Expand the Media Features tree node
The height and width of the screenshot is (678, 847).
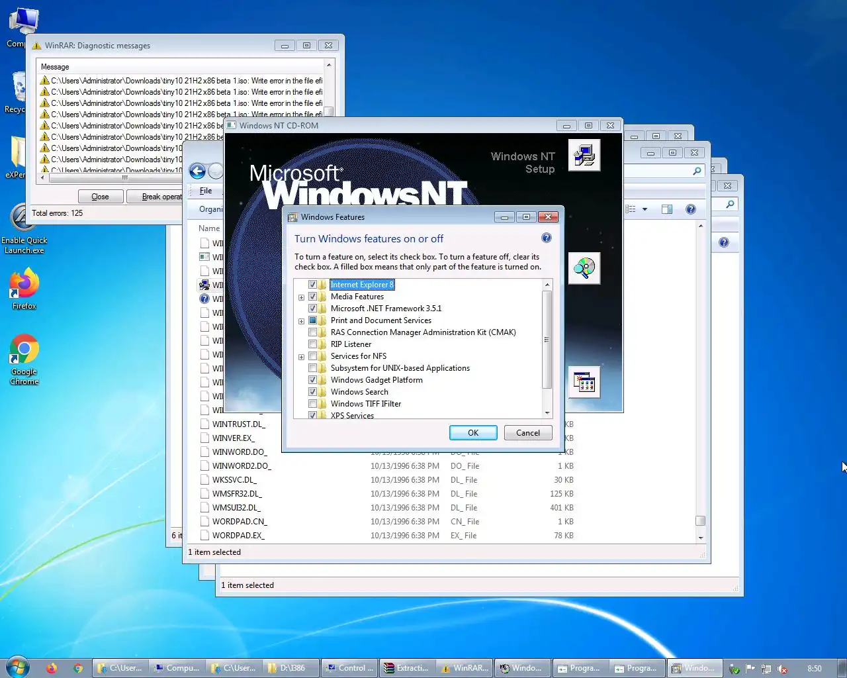(301, 297)
